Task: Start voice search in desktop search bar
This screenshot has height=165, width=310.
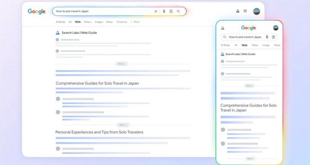Action: pyautogui.click(x=164, y=11)
